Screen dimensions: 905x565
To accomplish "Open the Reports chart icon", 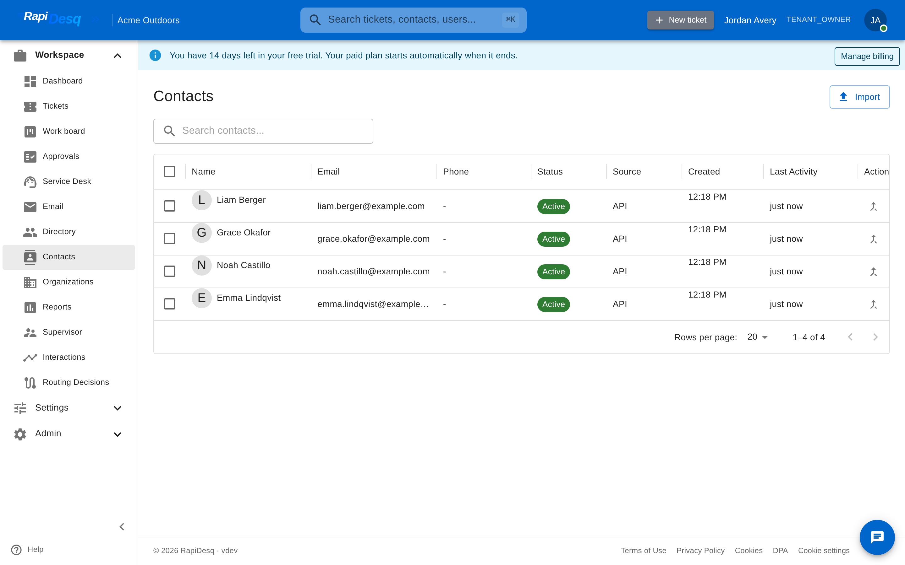I will 30,307.
